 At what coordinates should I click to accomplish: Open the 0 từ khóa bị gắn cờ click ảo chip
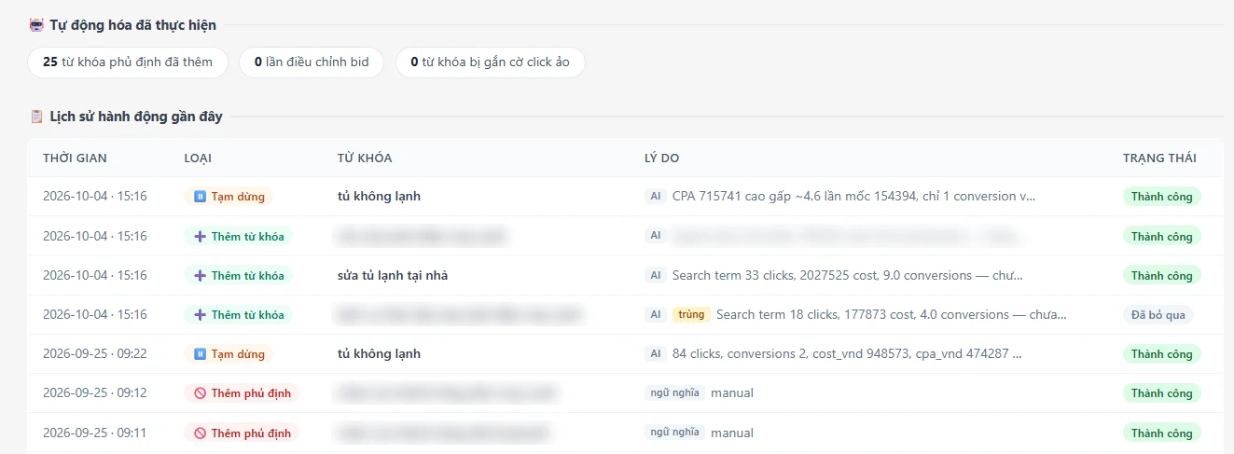point(491,62)
